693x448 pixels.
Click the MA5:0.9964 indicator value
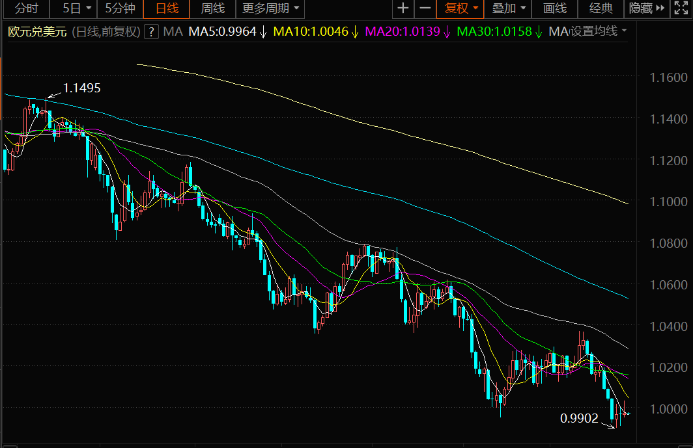(222, 31)
